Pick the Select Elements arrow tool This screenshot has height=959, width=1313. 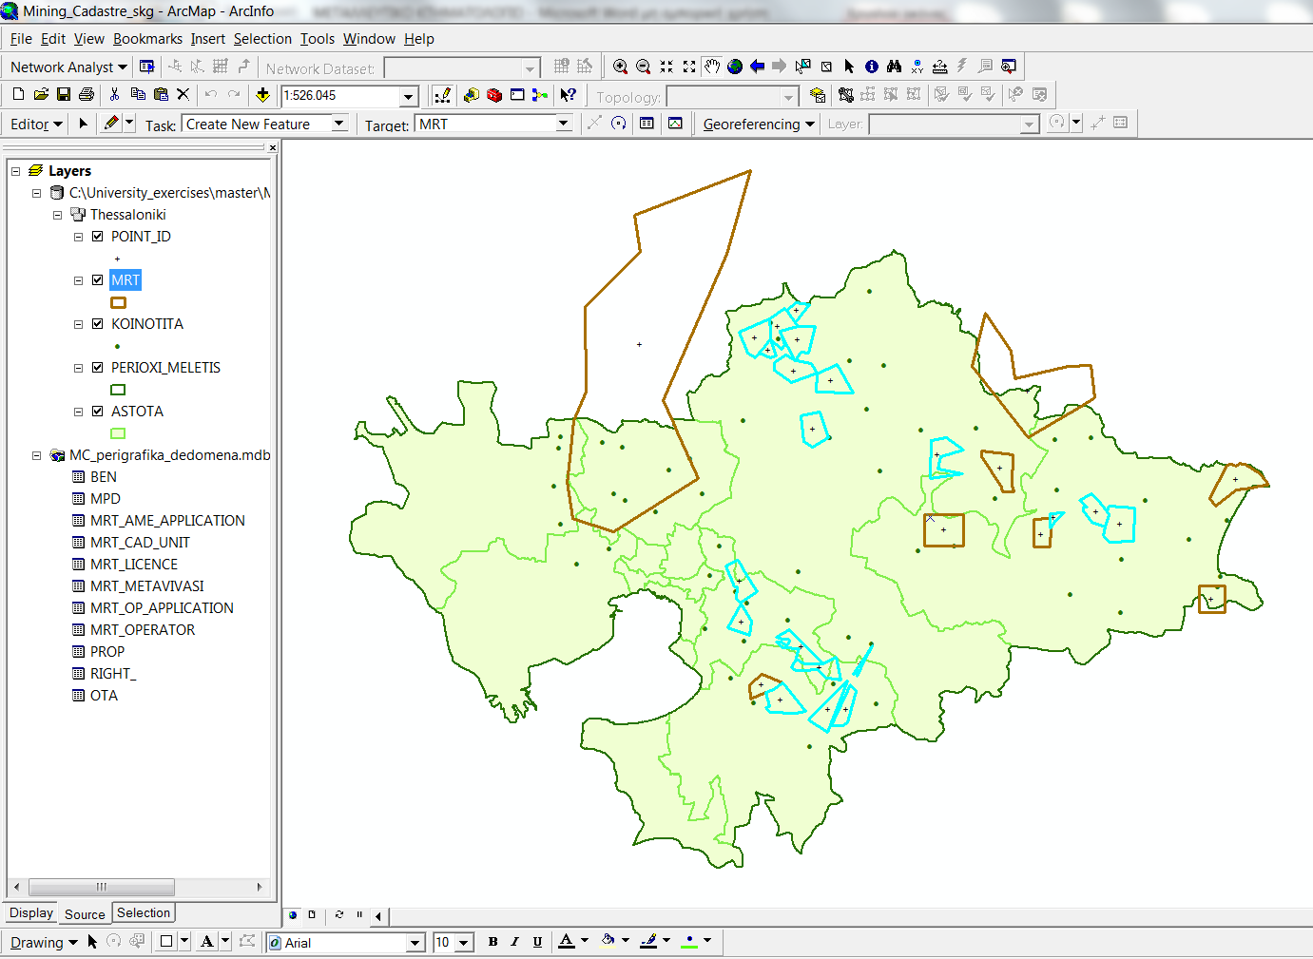[849, 67]
